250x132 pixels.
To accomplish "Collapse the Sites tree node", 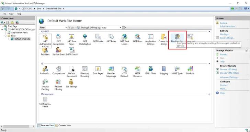I will pyautogui.click(x=5, y=36).
